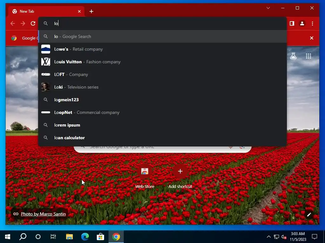The width and height of the screenshot is (325, 243).
Task: Click the browser back arrow
Action: (x=13, y=23)
